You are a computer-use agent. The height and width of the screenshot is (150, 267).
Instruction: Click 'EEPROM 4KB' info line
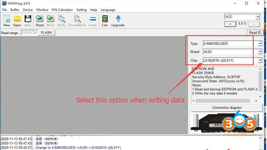pyautogui.click(x=203, y=69)
